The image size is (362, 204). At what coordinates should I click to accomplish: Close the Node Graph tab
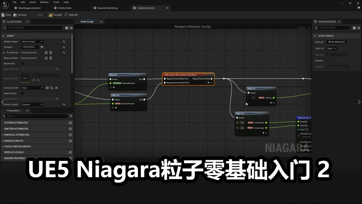101,22
